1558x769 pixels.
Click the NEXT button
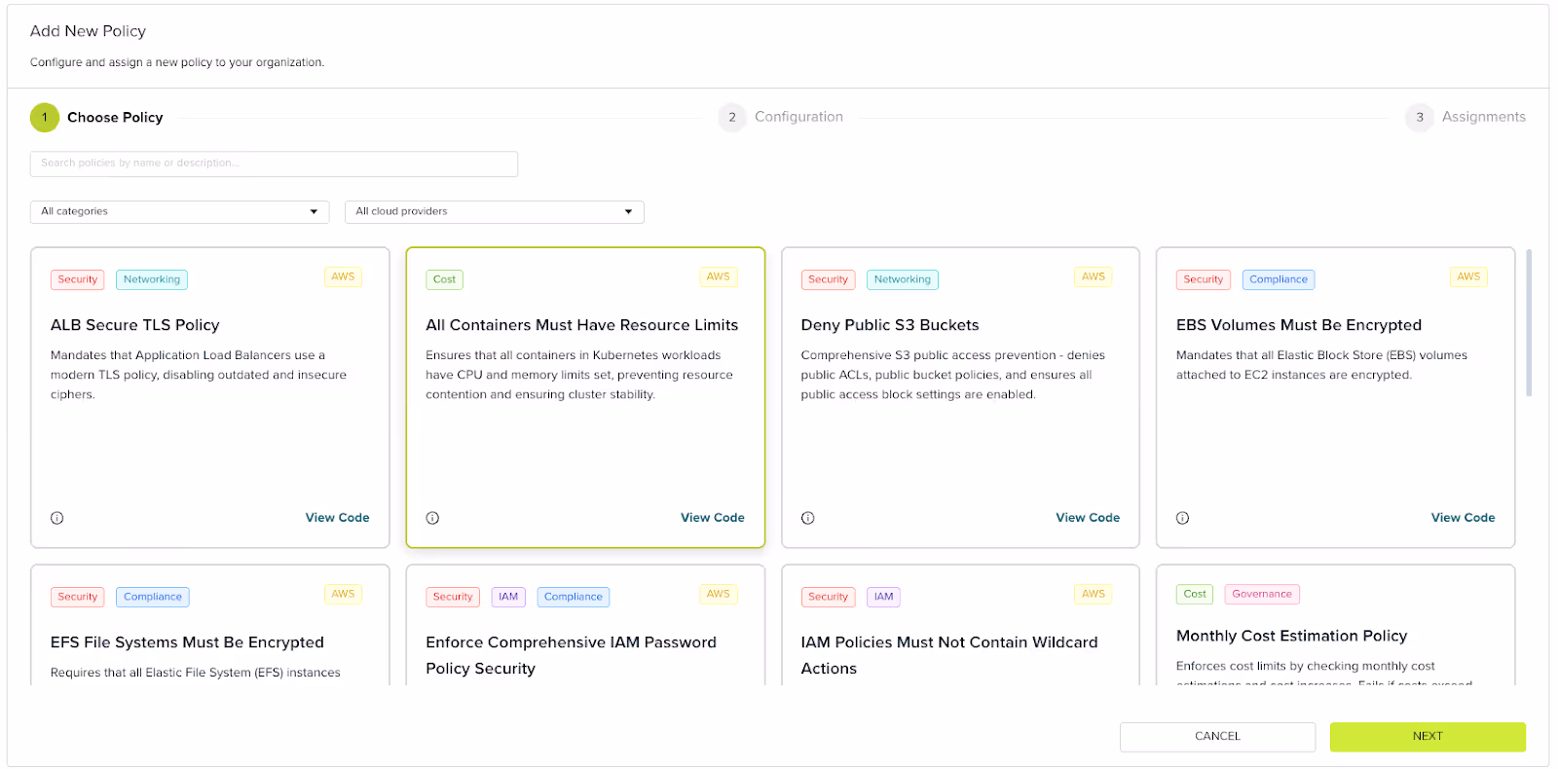point(1428,737)
